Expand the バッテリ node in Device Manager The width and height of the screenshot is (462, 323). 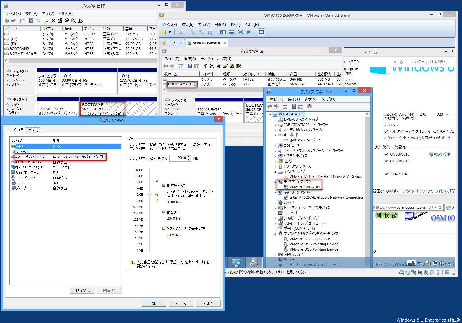[x=275, y=203]
